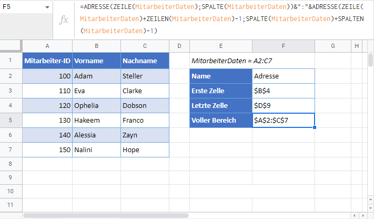Select column C header

[145, 46]
